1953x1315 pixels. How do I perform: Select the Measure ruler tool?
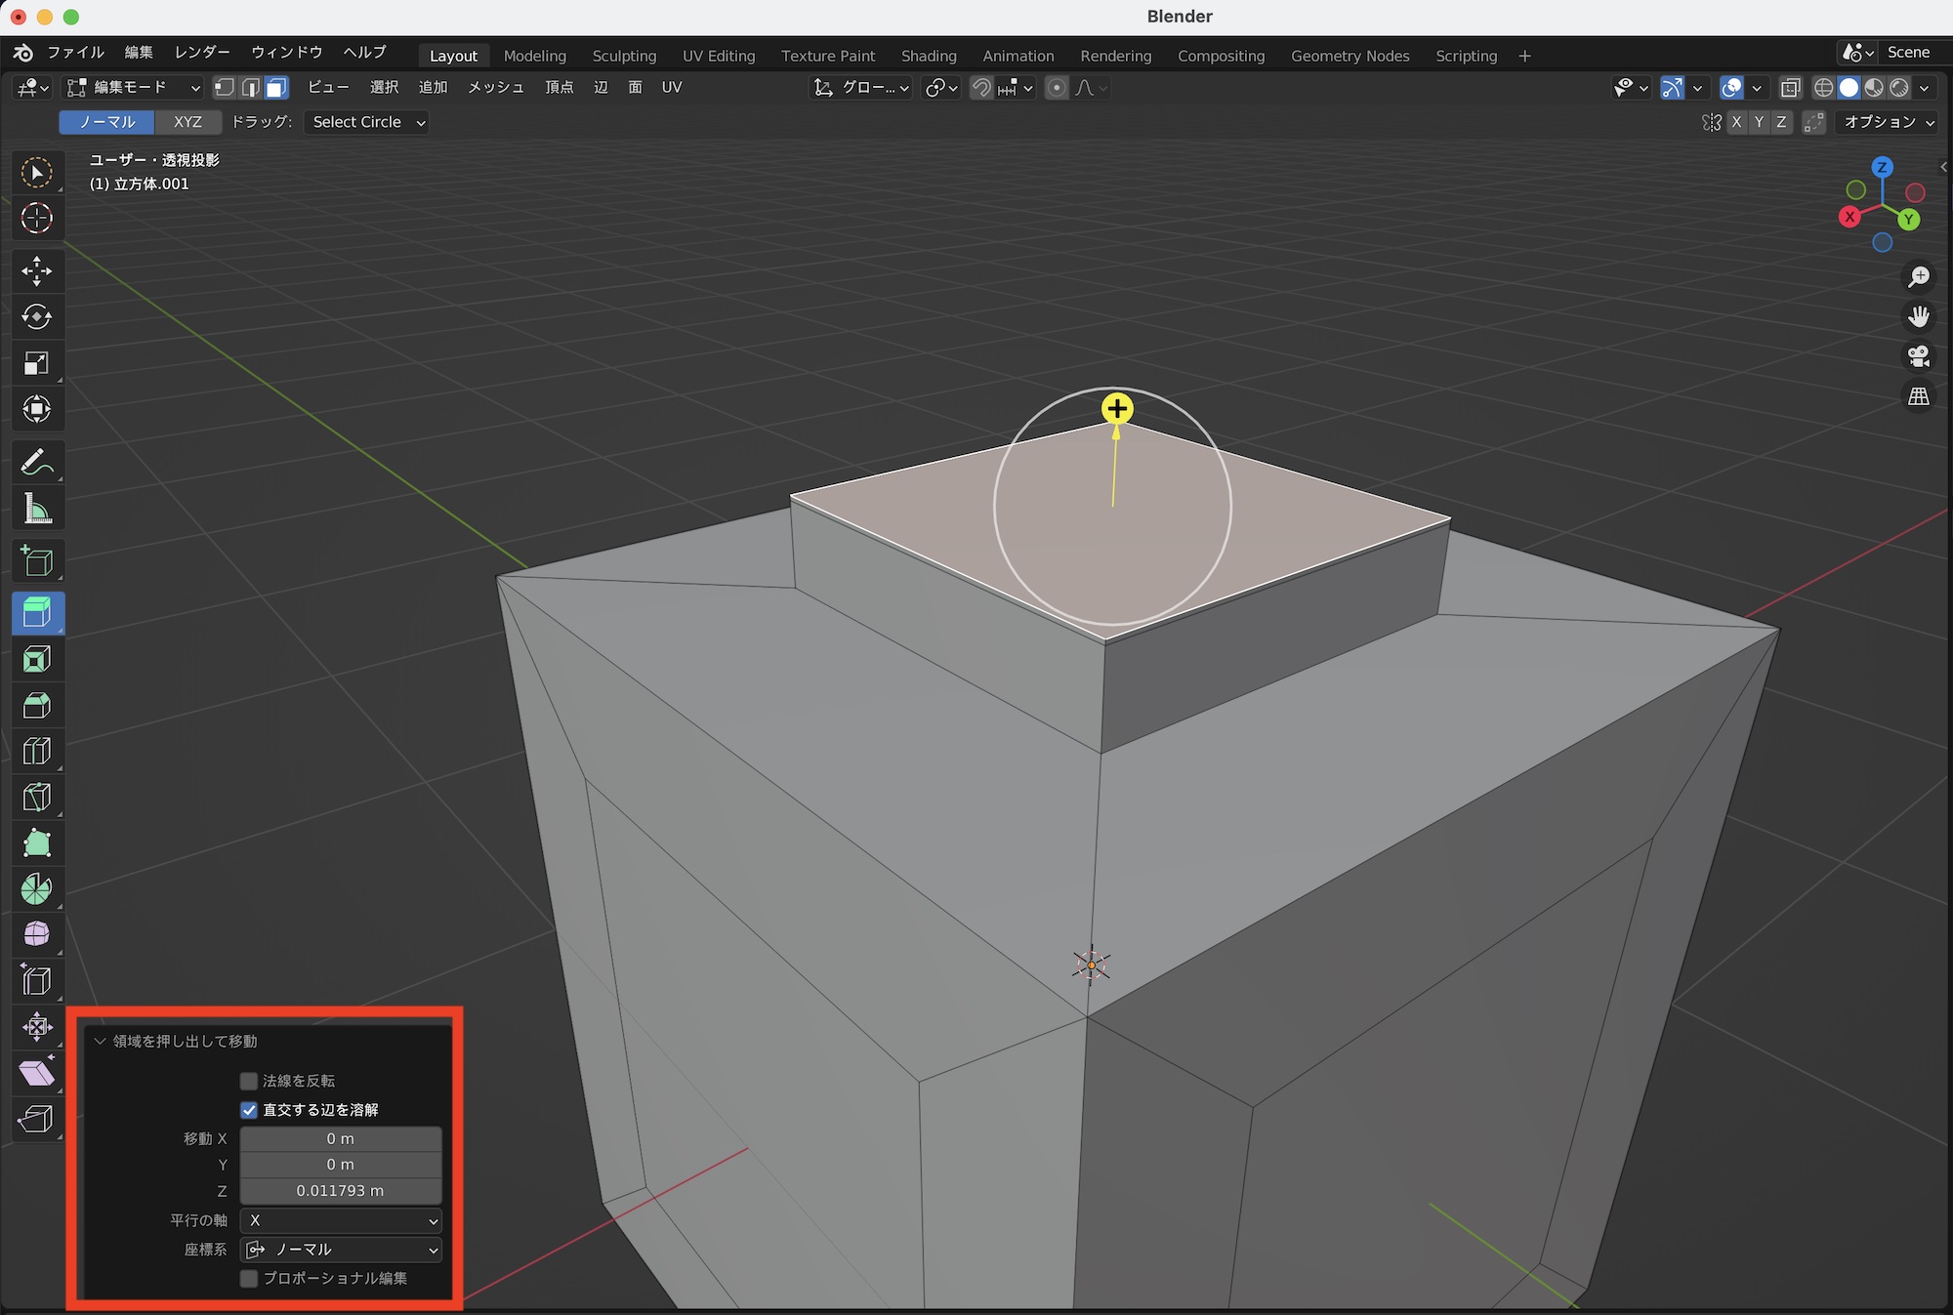pos(37,509)
